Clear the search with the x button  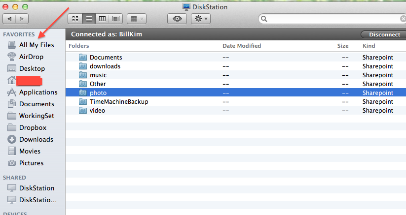(x=403, y=19)
